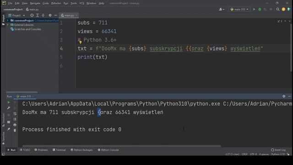293x165 pixels.
Task: Run main 310 with the green toolbar play button
Action: click(x=254, y=9)
